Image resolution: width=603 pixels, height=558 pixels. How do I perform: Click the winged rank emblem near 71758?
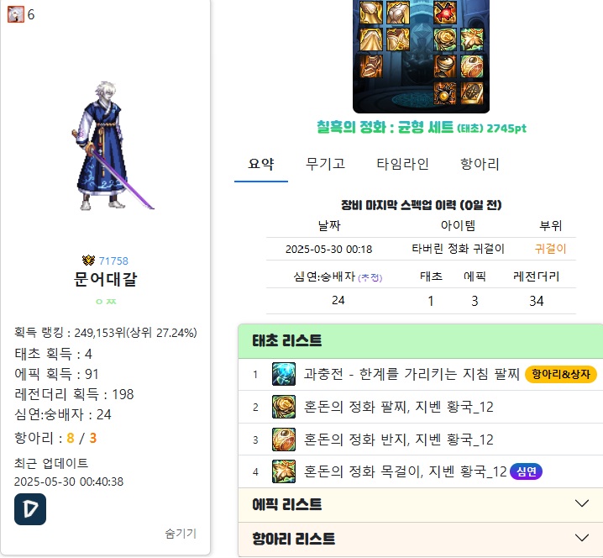tap(88, 261)
